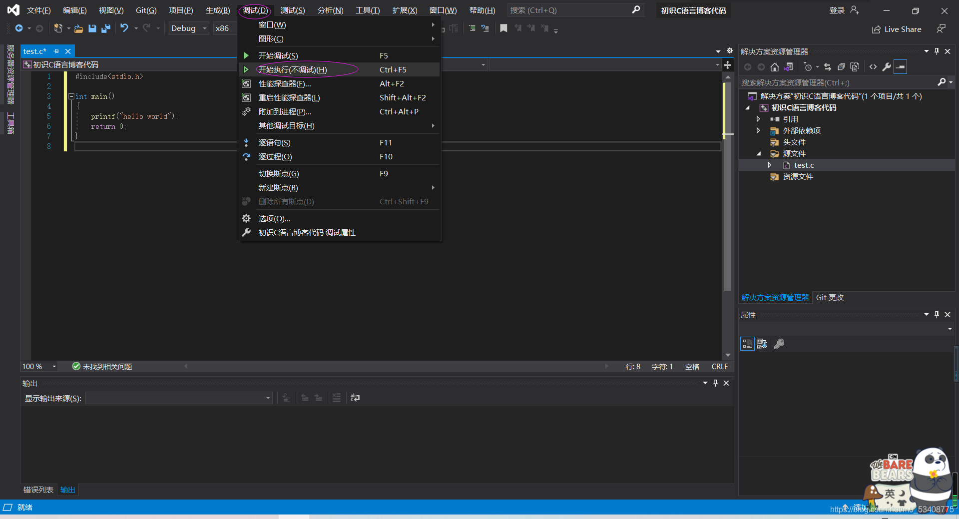Click the Save floppy disk icon
Image resolution: width=959 pixels, height=519 pixels.
[x=92, y=28]
